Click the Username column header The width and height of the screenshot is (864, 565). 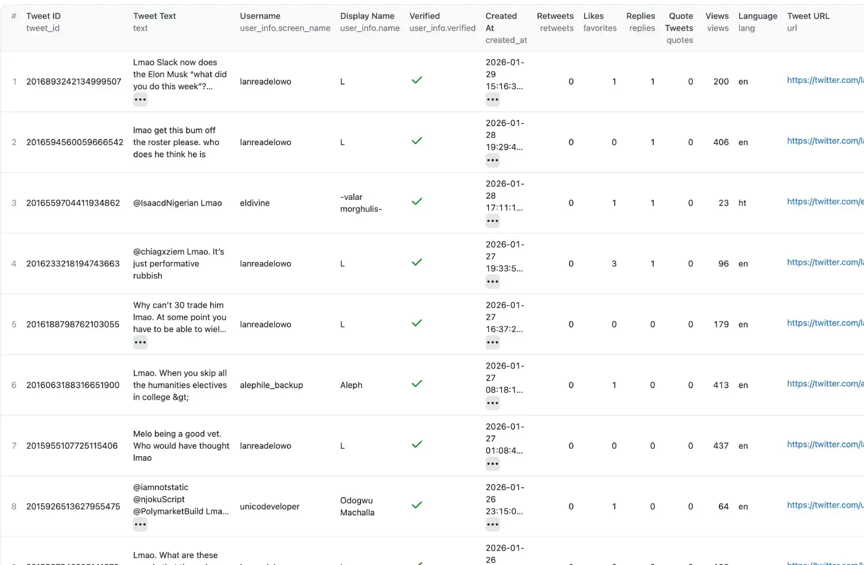[260, 16]
